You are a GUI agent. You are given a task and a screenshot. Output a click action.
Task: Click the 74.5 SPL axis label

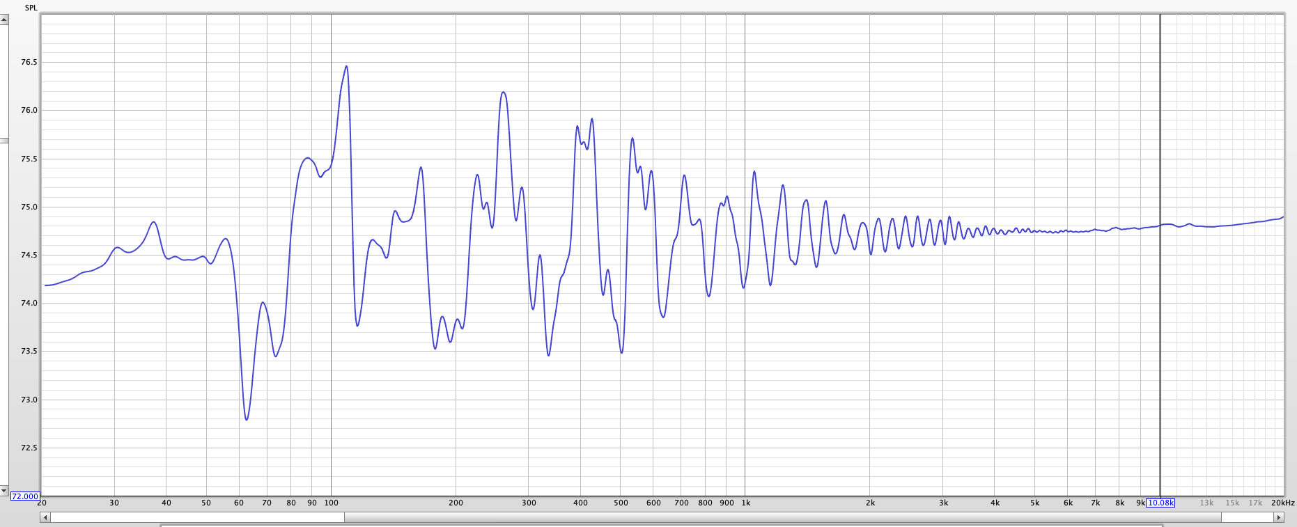coord(29,255)
